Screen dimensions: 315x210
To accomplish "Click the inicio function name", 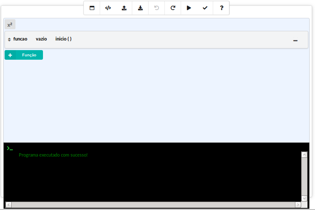I will pyautogui.click(x=61, y=39).
